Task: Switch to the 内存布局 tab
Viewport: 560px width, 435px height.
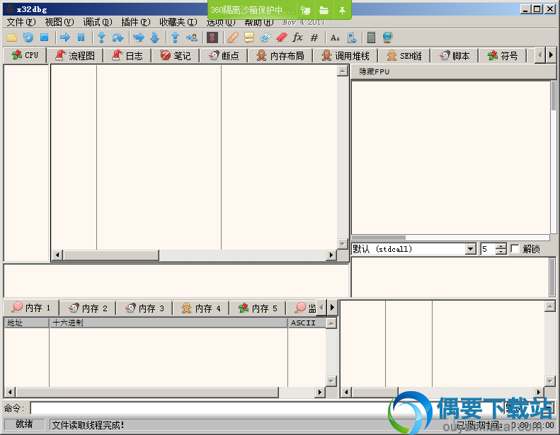Action: pos(280,56)
